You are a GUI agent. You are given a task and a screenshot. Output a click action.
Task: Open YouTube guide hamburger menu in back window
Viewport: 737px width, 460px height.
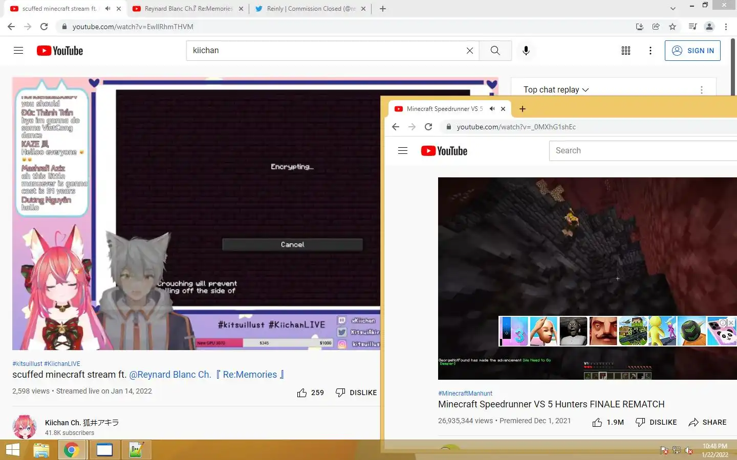[x=18, y=50]
